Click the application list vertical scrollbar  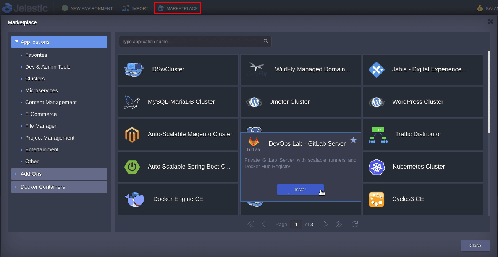(x=489, y=92)
